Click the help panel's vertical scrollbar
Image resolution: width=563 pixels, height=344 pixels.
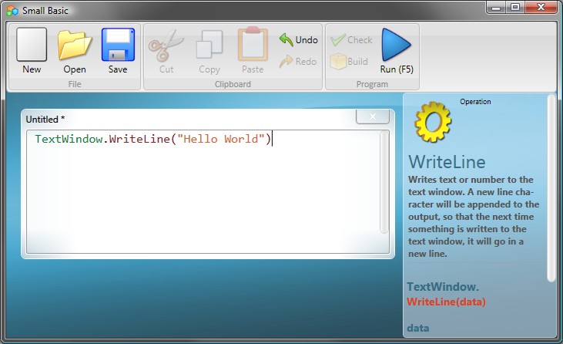[551, 188]
